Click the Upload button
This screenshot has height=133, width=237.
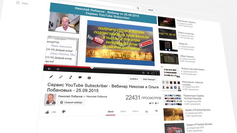151,10
